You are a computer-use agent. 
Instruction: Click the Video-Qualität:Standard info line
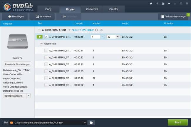15,87
